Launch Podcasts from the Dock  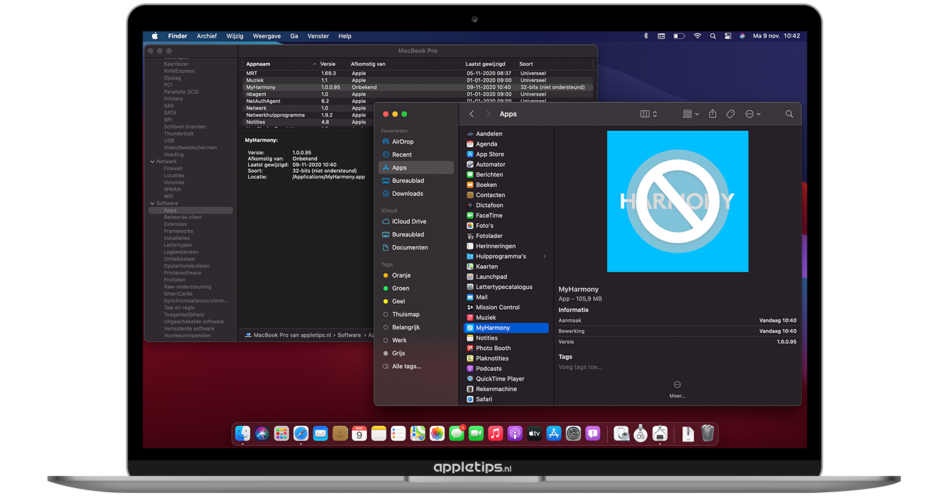click(514, 433)
